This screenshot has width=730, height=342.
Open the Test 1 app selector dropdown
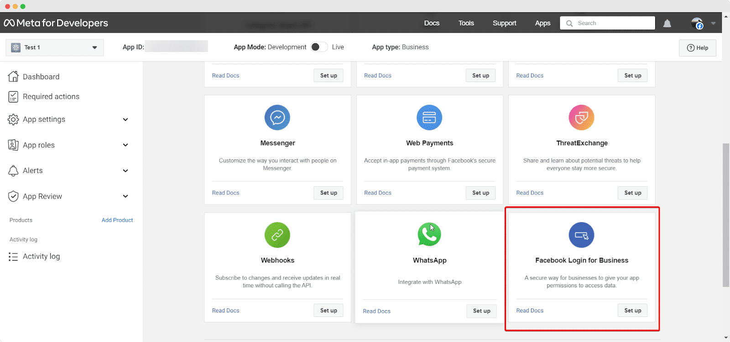[x=55, y=47]
